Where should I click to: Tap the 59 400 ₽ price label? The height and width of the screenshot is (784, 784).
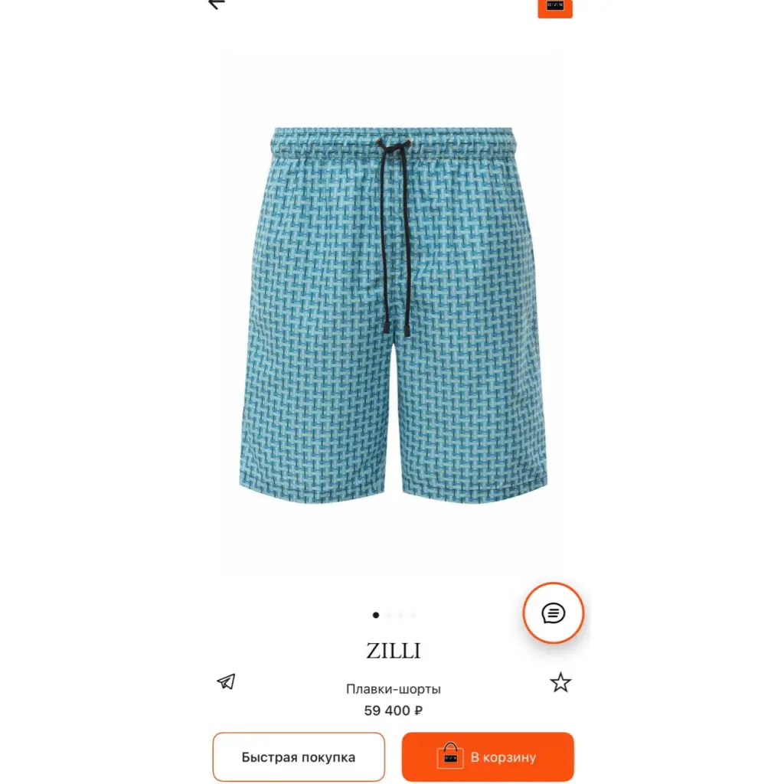(394, 710)
